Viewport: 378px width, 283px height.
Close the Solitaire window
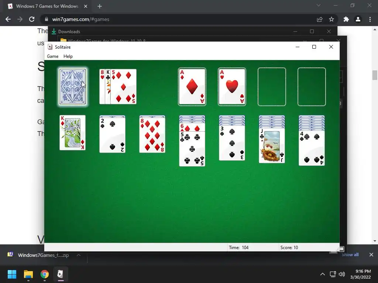tap(331, 47)
